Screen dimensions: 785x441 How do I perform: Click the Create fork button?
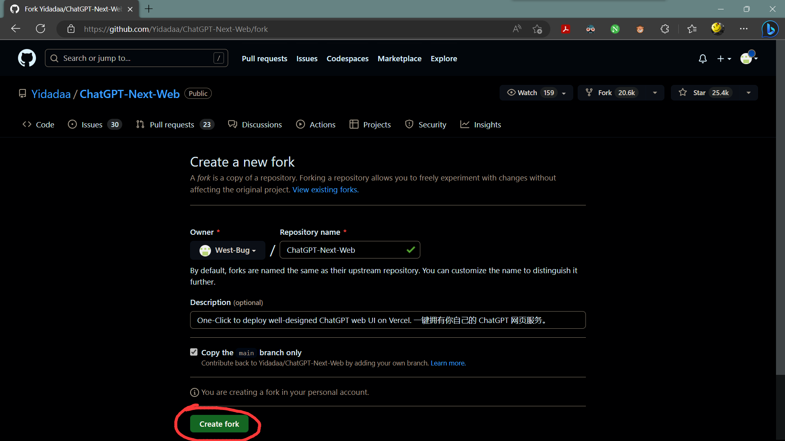pos(219,424)
